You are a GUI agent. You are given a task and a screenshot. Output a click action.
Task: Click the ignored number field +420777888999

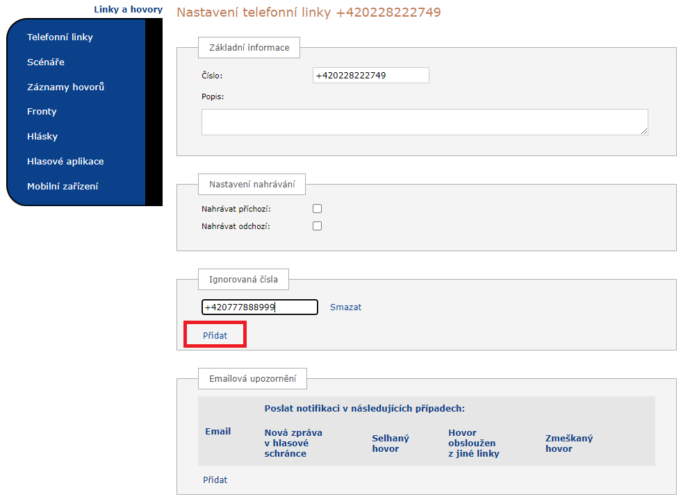(259, 307)
